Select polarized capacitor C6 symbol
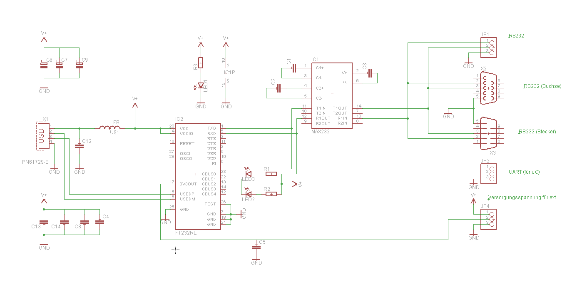The image size is (587, 295). pyautogui.click(x=43, y=65)
